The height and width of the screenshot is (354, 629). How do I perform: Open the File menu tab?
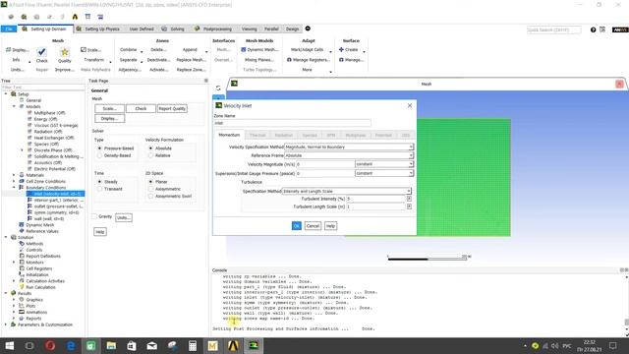[9, 29]
